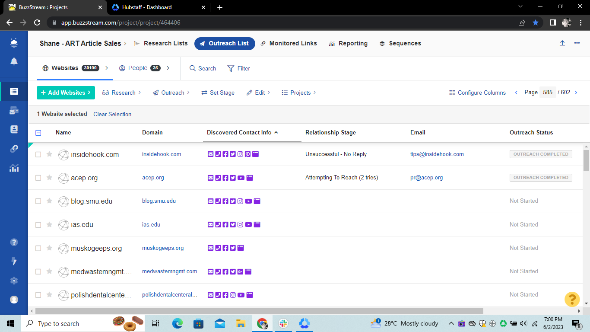The width and height of the screenshot is (590, 332).
Task: Open the Reporting tab
Action: (348, 43)
